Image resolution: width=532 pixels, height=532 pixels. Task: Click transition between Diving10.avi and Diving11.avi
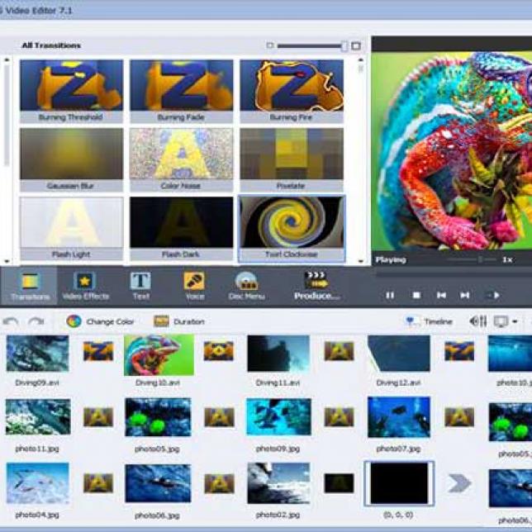coord(218,351)
